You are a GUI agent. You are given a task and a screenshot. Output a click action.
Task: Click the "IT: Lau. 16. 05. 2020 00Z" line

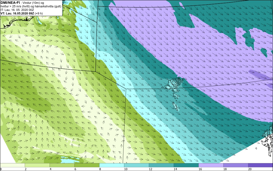(x=17, y=10)
